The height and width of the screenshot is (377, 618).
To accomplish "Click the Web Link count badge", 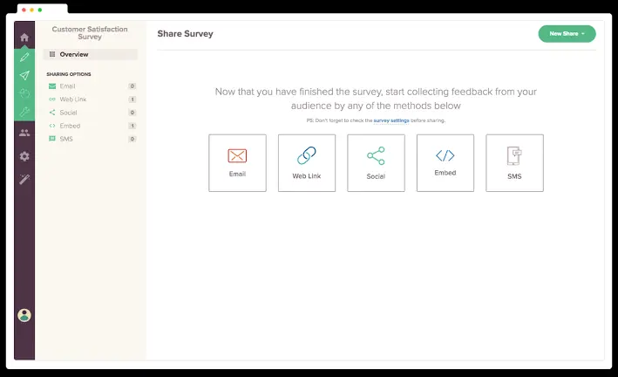I will click(x=132, y=99).
